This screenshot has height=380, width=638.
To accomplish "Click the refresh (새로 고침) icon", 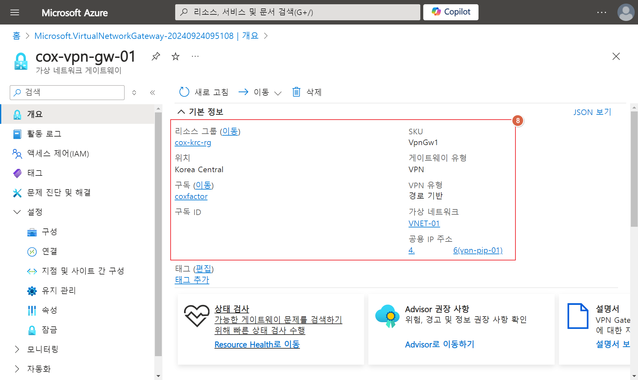I will click(184, 92).
